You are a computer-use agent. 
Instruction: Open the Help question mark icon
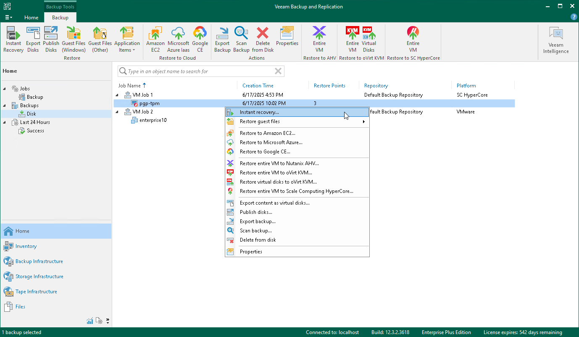click(574, 17)
